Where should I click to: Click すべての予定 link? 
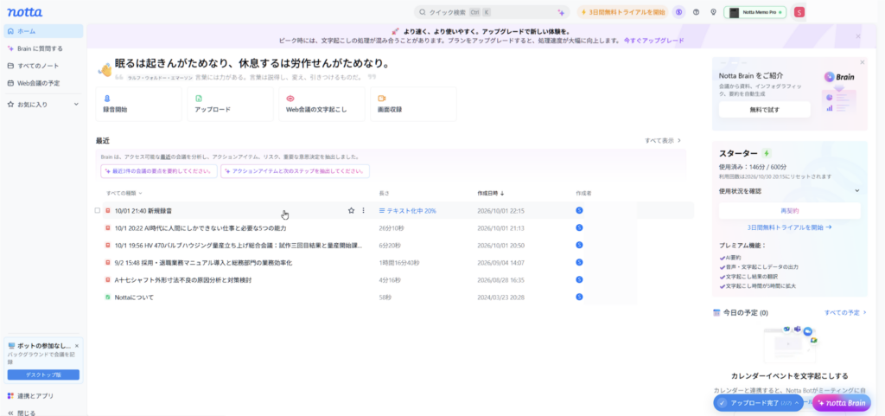(x=845, y=312)
